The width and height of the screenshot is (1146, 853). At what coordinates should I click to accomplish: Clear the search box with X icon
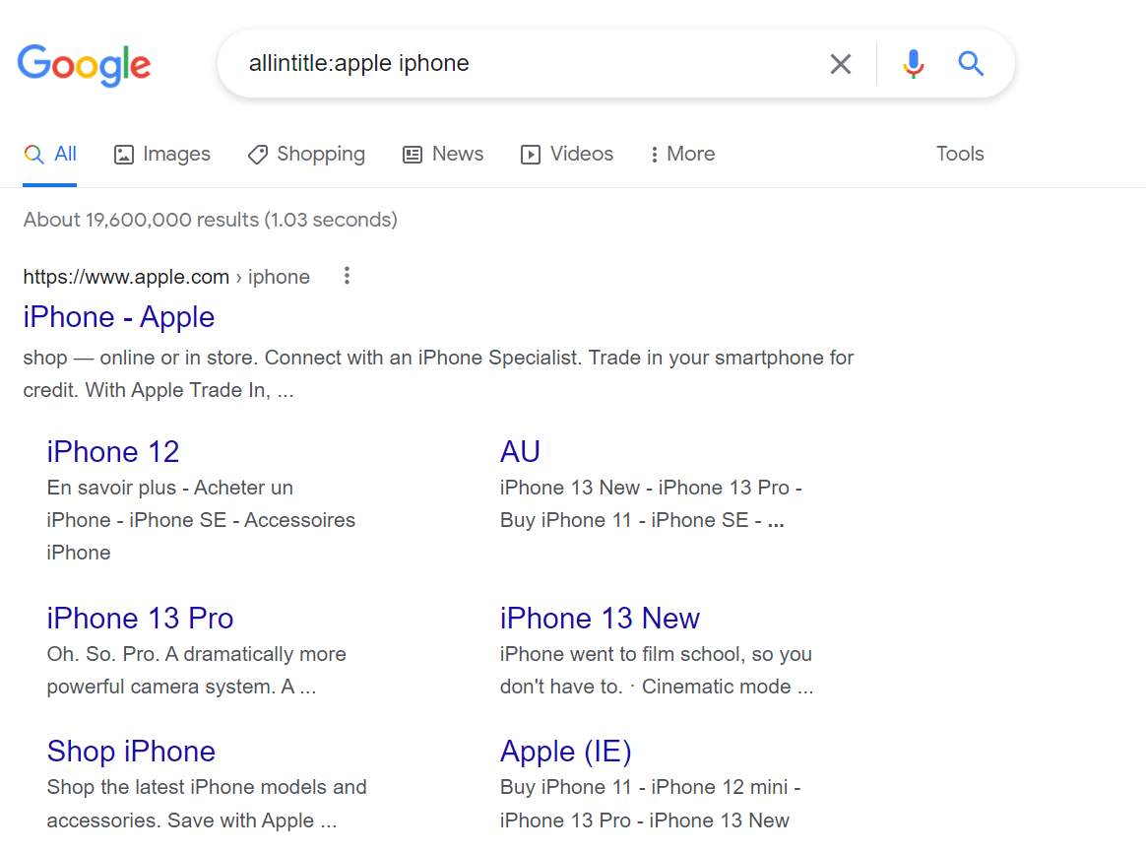[841, 64]
